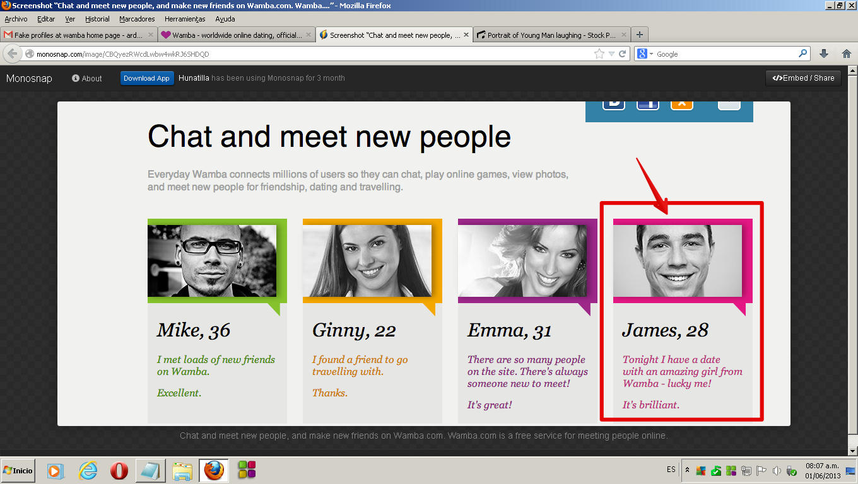The height and width of the screenshot is (484, 858).
Task: Click the name text "Emma, 31"
Action: 510,330
